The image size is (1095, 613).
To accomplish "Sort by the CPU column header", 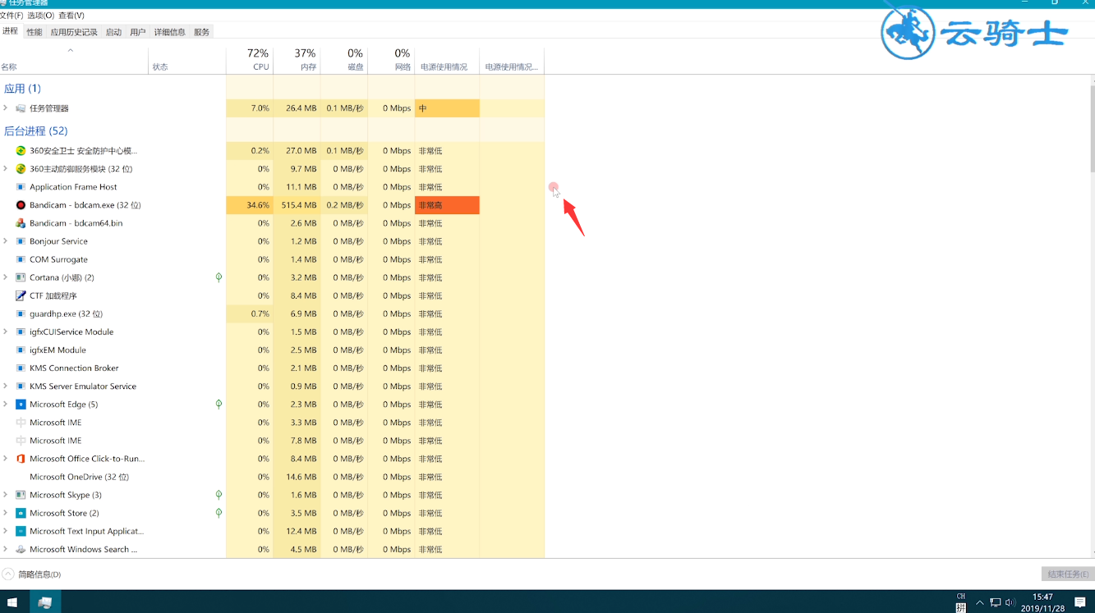I will [x=250, y=60].
